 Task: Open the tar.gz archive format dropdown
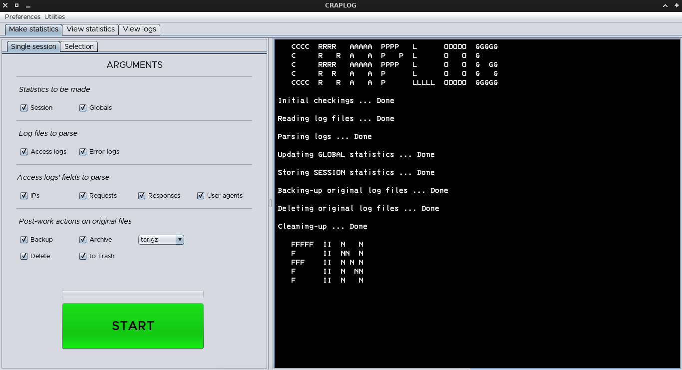pyautogui.click(x=161, y=240)
